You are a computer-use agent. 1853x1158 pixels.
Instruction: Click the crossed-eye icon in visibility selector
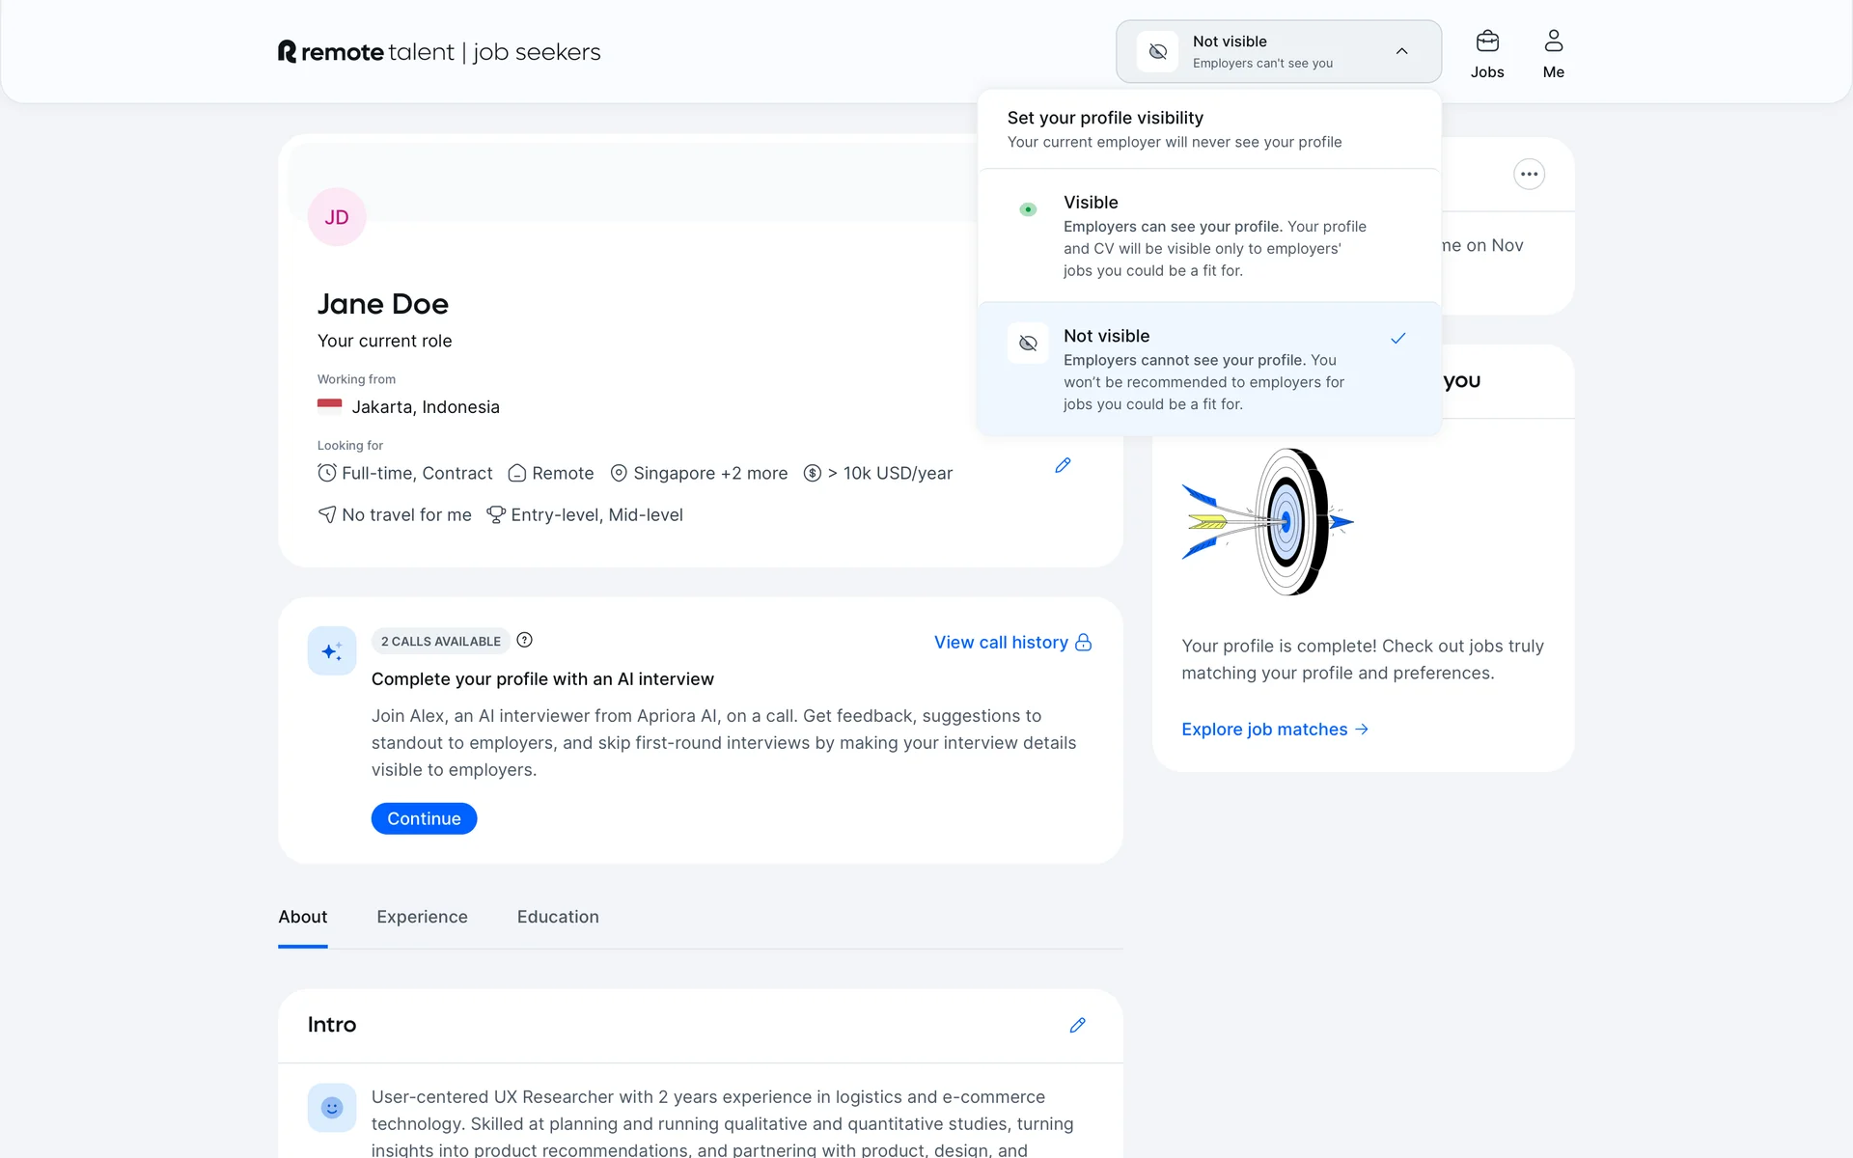[1157, 52]
